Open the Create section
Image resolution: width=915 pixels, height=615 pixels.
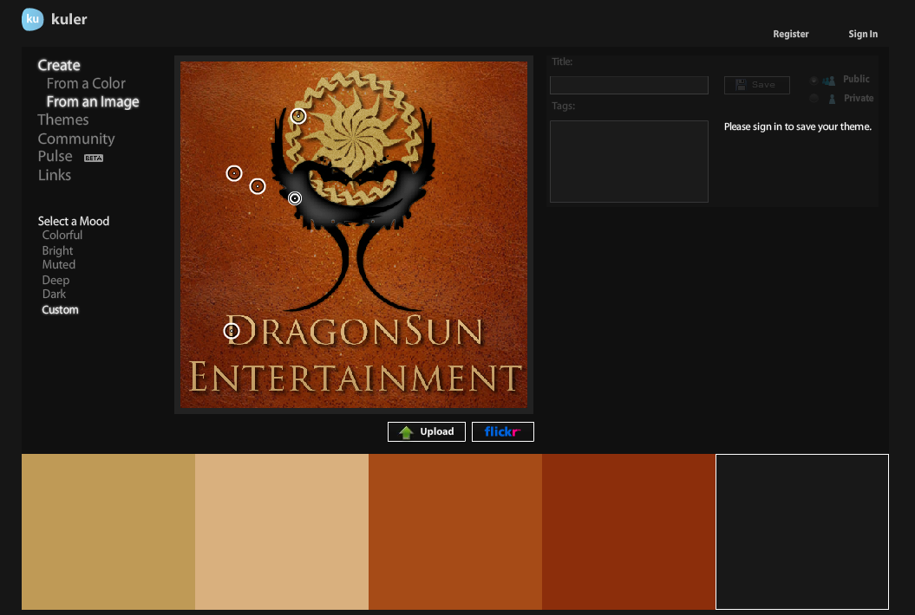[59, 65]
